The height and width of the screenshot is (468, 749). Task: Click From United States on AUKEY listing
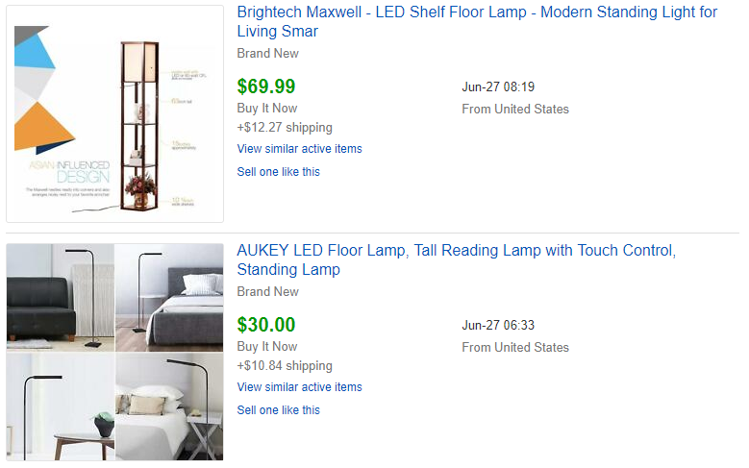click(x=515, y=348)
